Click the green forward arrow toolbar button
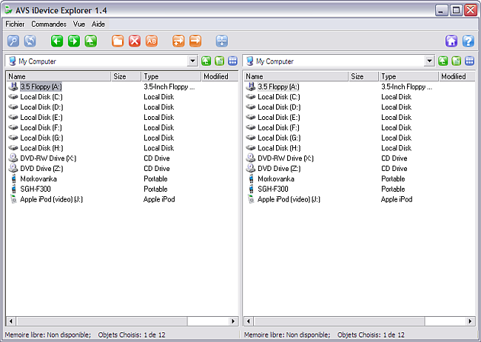Viewport: 481px width, 342px height. [x=73, y=41]
